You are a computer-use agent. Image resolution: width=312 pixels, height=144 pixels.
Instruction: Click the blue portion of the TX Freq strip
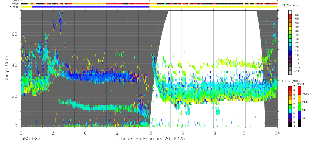(x=91, y=7)
